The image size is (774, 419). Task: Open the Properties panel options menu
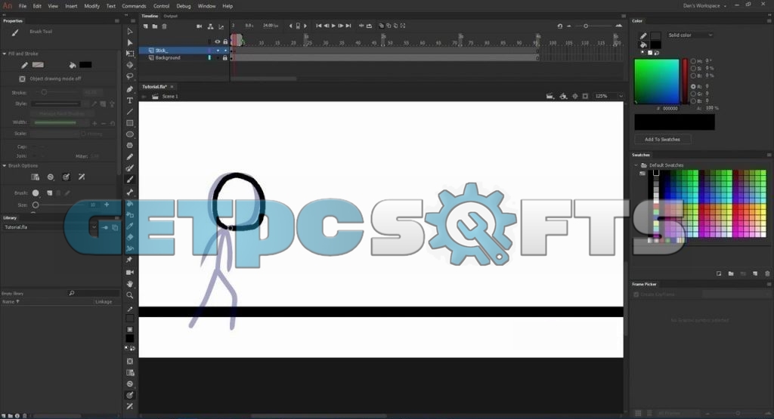pyautogui.click(x=117, y=20)
